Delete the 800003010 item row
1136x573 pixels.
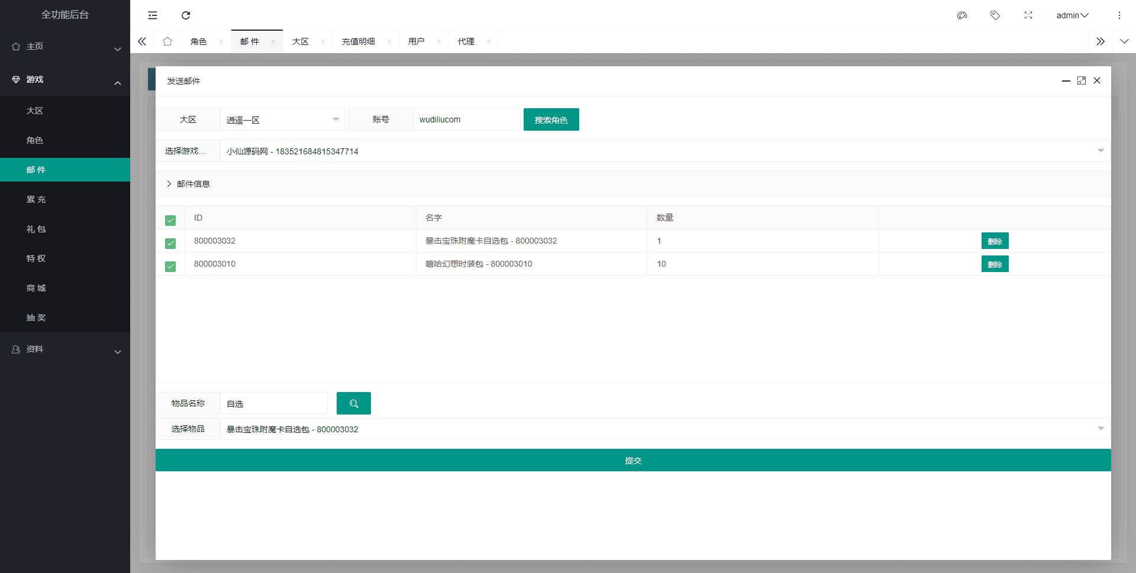(995, 264)
